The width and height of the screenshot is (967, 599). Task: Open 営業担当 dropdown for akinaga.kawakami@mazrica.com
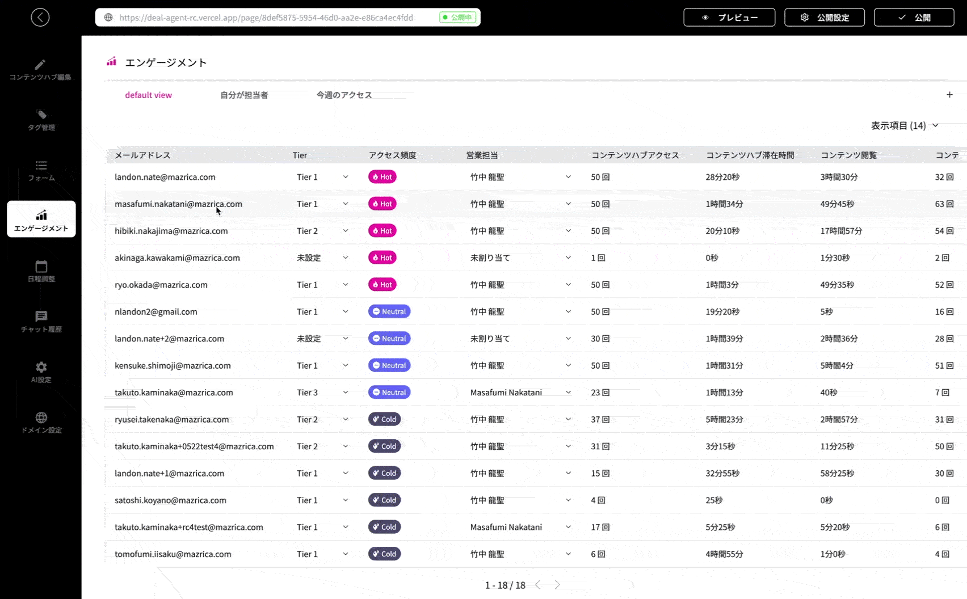click(567, 258)
